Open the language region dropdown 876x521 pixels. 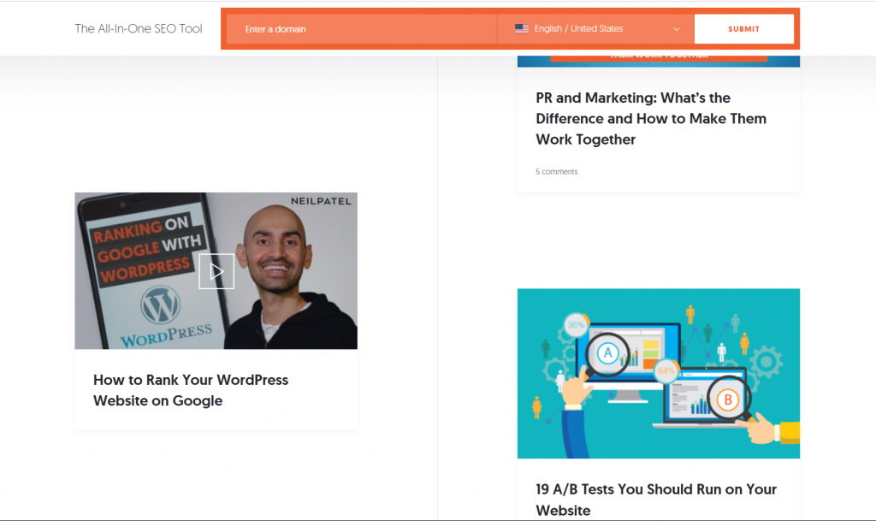pos(594,28)
